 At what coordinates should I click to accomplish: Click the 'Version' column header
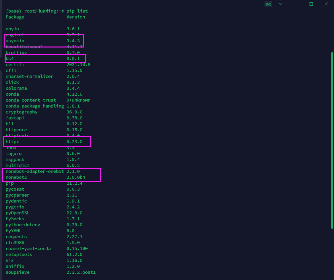coord(76,17)
